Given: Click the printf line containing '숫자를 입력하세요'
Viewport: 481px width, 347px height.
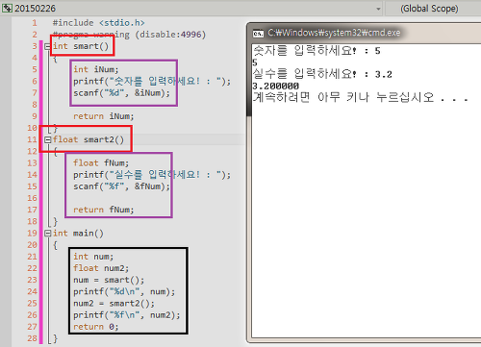Looking at the screenshot, I should [x=152, y=82].
